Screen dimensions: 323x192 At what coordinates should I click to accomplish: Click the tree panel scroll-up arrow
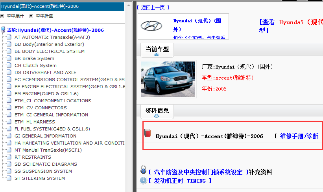(x=129, y=5)
